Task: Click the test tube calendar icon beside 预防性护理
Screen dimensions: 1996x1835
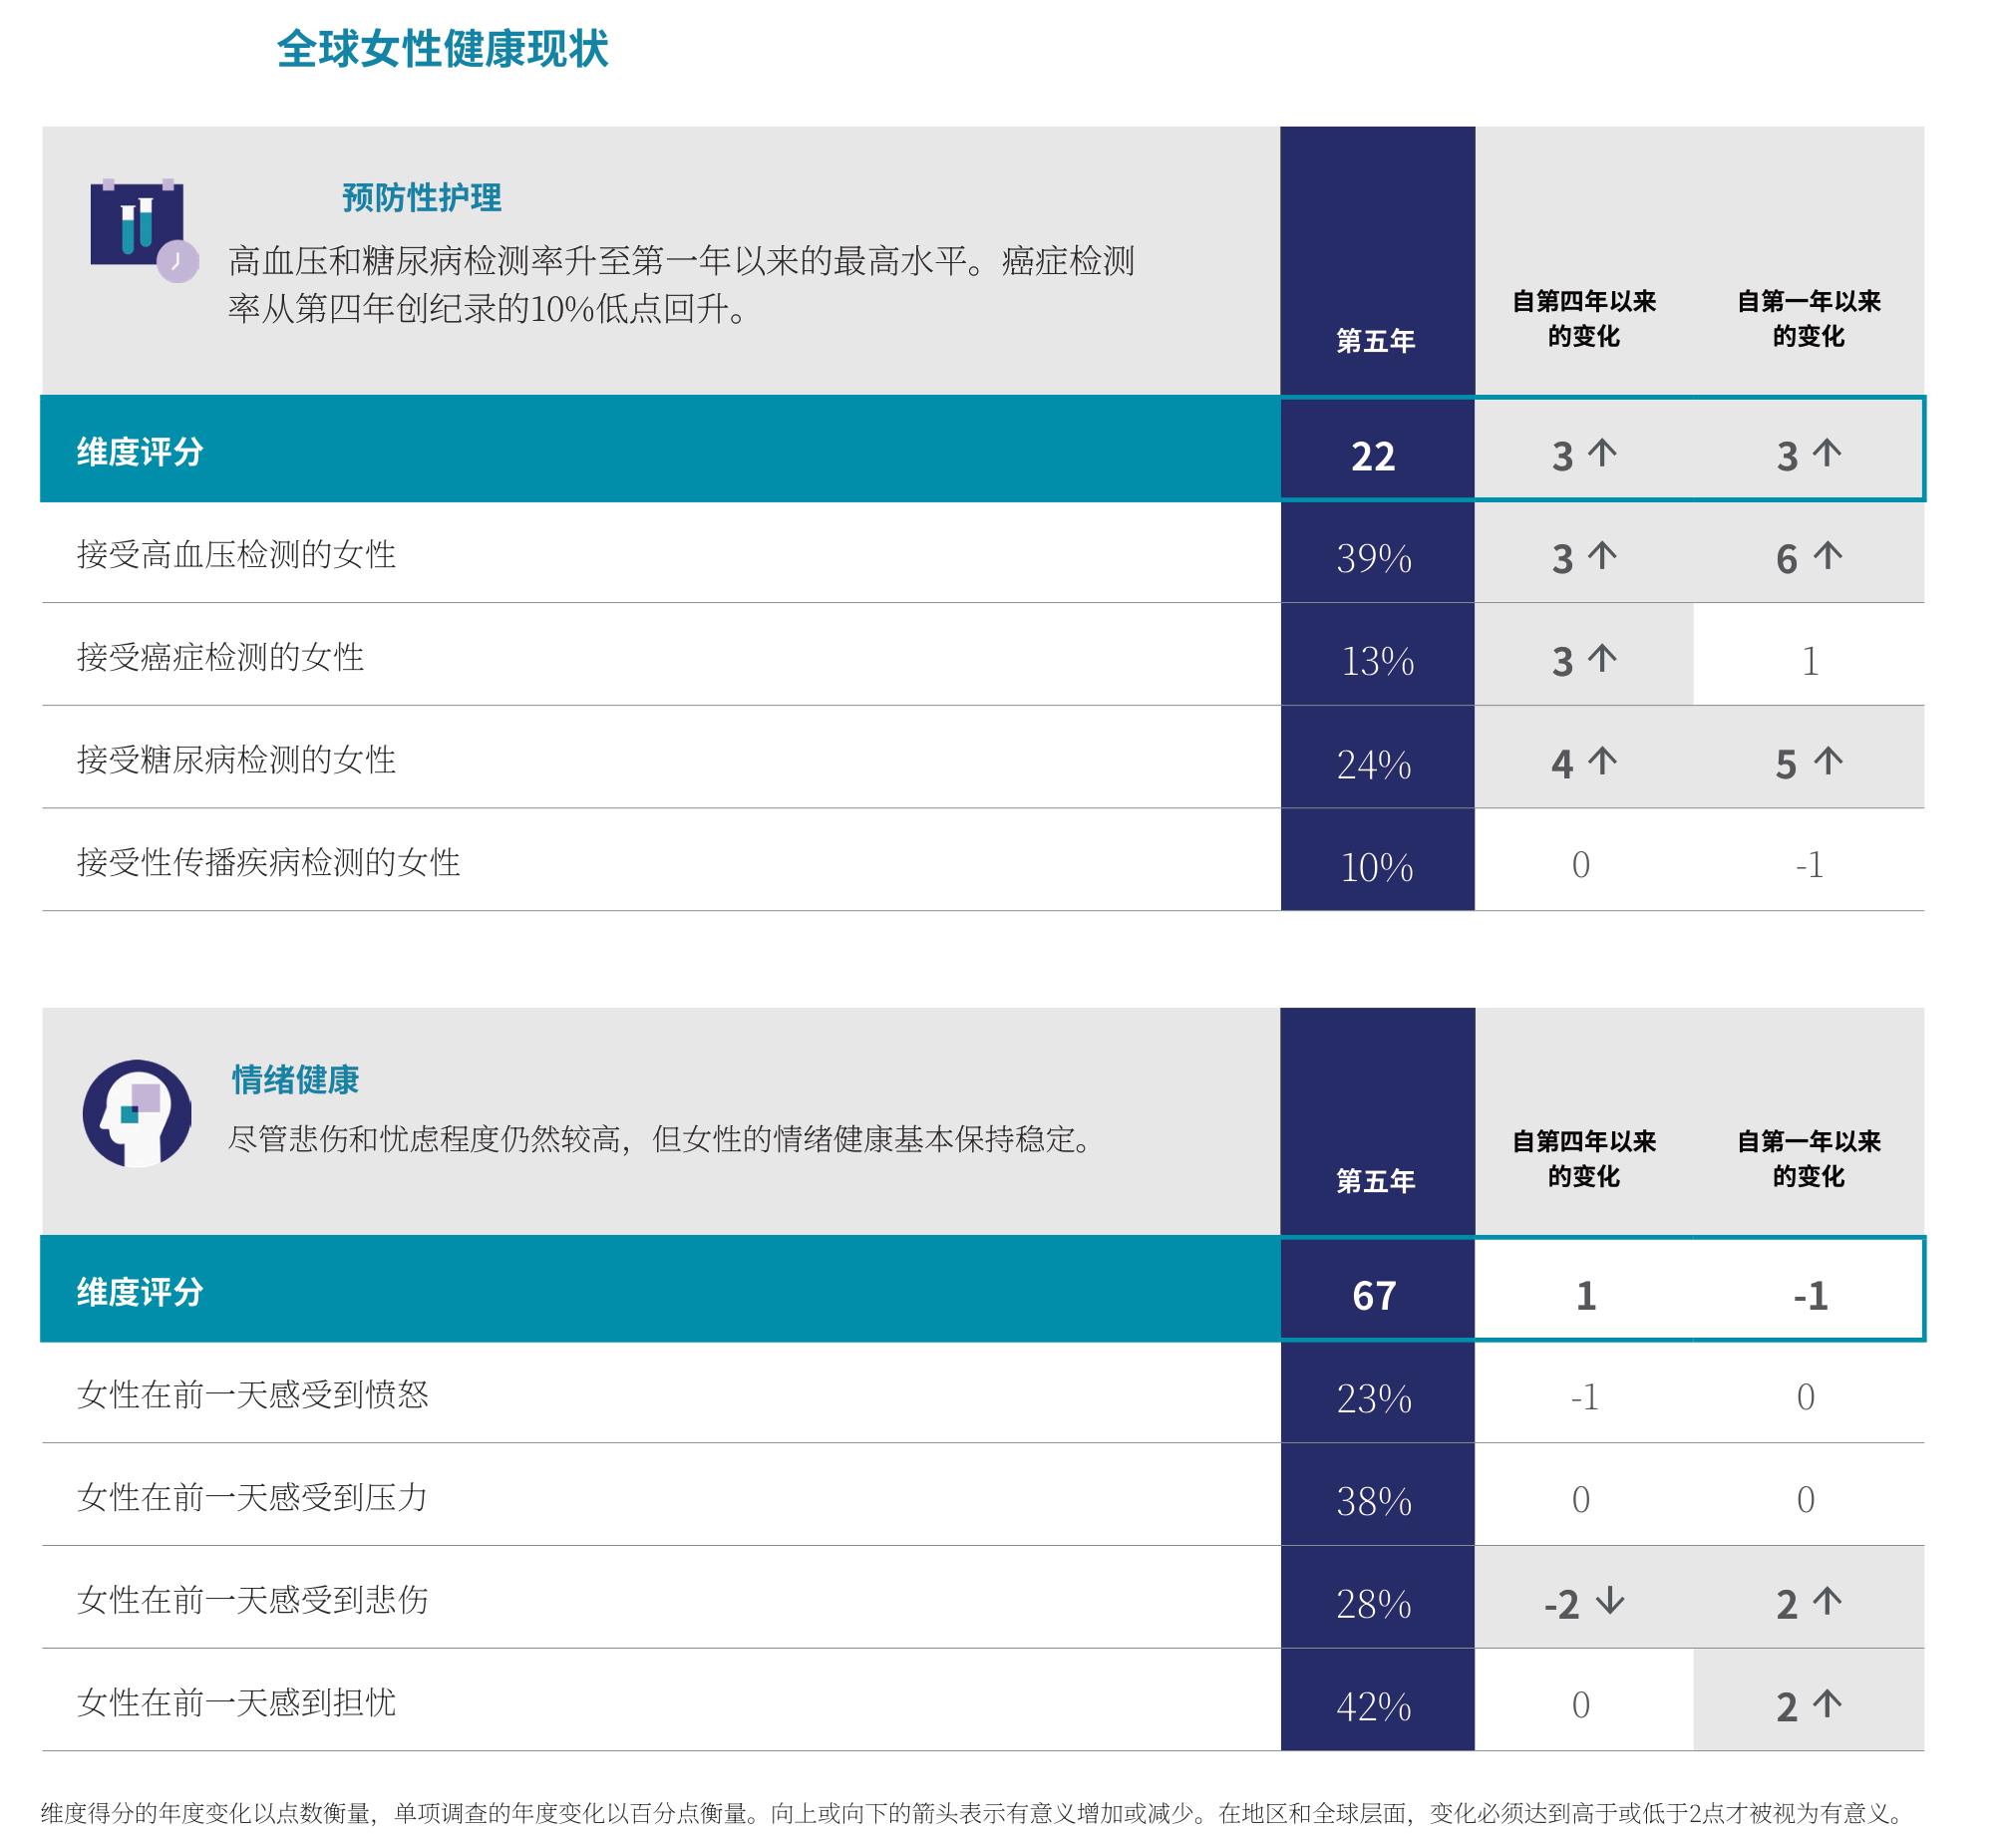Action: 144,230
